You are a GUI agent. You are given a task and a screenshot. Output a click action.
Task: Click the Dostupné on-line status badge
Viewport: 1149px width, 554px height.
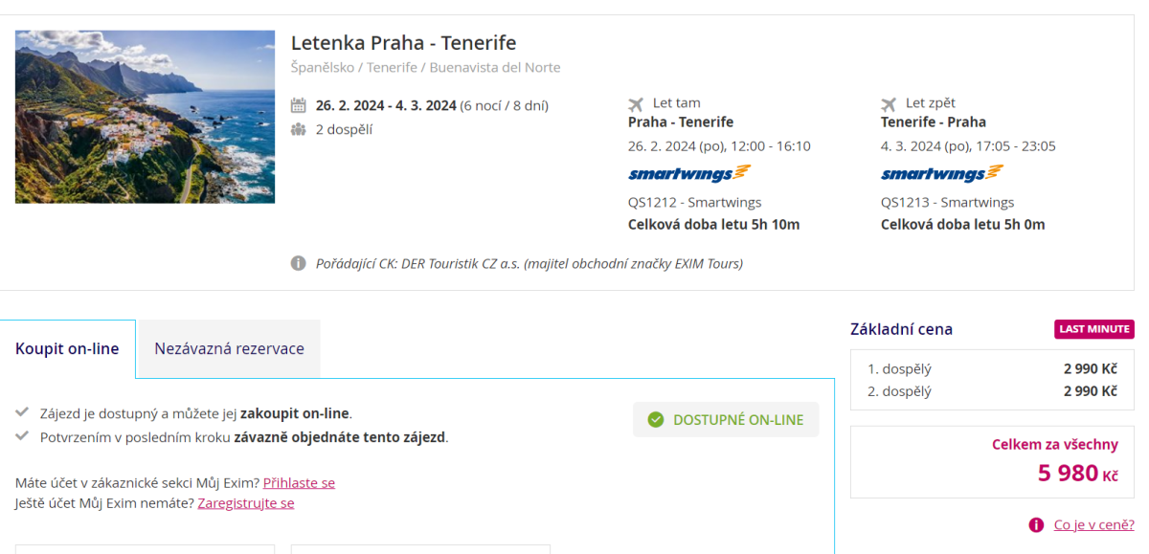(x=726, y=419)
